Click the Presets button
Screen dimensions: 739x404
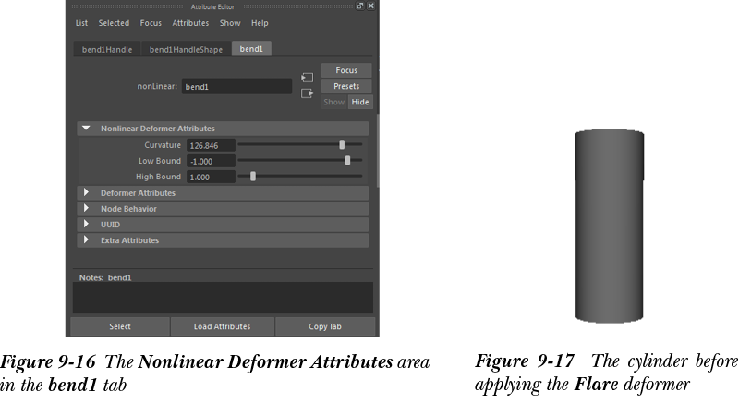[x=346, y=86]
